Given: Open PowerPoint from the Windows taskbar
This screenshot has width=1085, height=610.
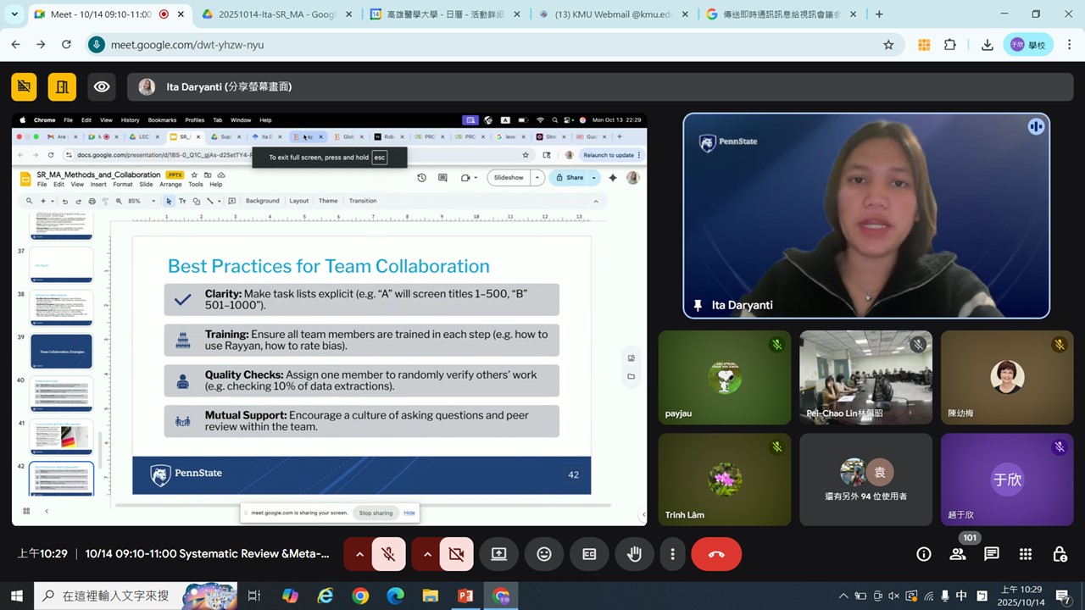Looking at the screenshot, I should tap(465, 596).
